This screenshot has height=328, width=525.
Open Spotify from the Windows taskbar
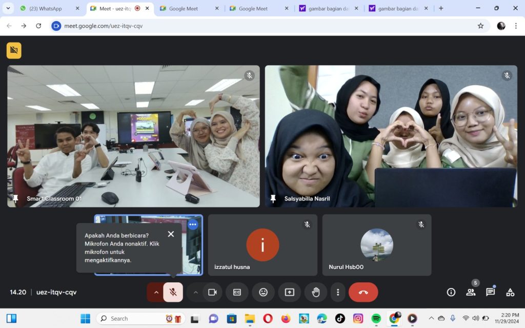tap(376, 319)
